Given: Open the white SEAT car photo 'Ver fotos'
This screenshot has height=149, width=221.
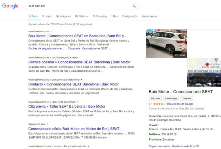Looking at the screenshot, I should coord(166,44).
